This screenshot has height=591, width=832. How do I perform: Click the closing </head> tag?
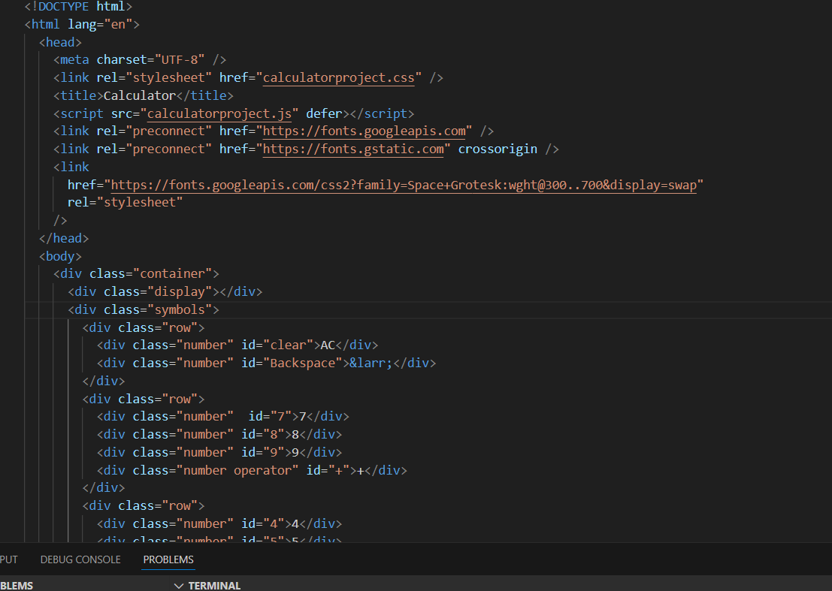[64, 239]
